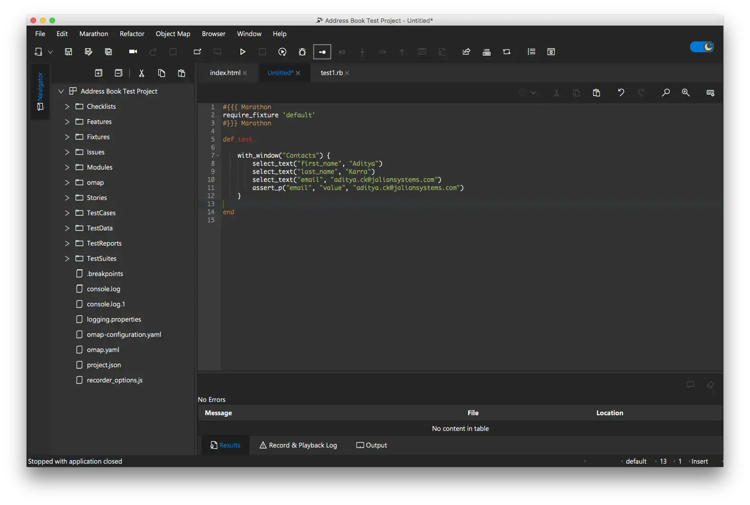Expand the Fixtures folder
The image size is (750, 505).
(67, 137)
